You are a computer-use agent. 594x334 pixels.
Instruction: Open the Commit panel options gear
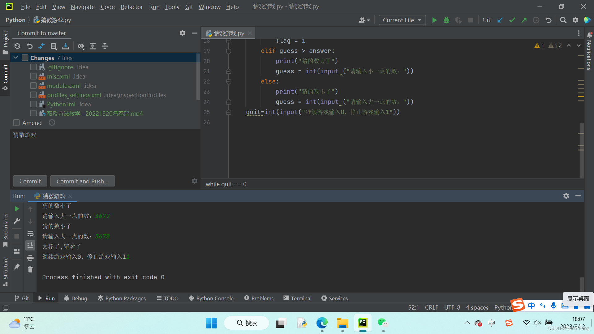183,33
